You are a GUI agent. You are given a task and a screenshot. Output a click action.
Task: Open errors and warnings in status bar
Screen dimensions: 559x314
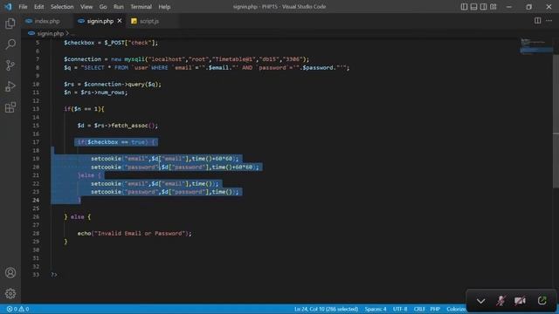(17, 309)
